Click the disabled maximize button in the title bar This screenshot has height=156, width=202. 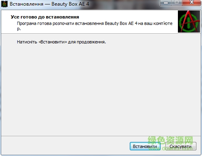[177, 3]
